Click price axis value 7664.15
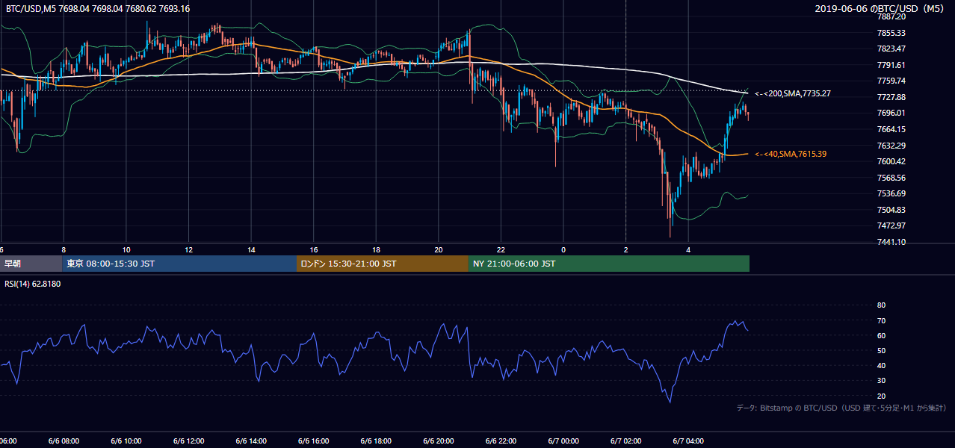The height and width of the screenshot is (448, 955). coord(891,129)
